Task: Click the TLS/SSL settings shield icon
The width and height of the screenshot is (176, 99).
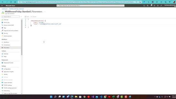Action: [x=2, y=85]
